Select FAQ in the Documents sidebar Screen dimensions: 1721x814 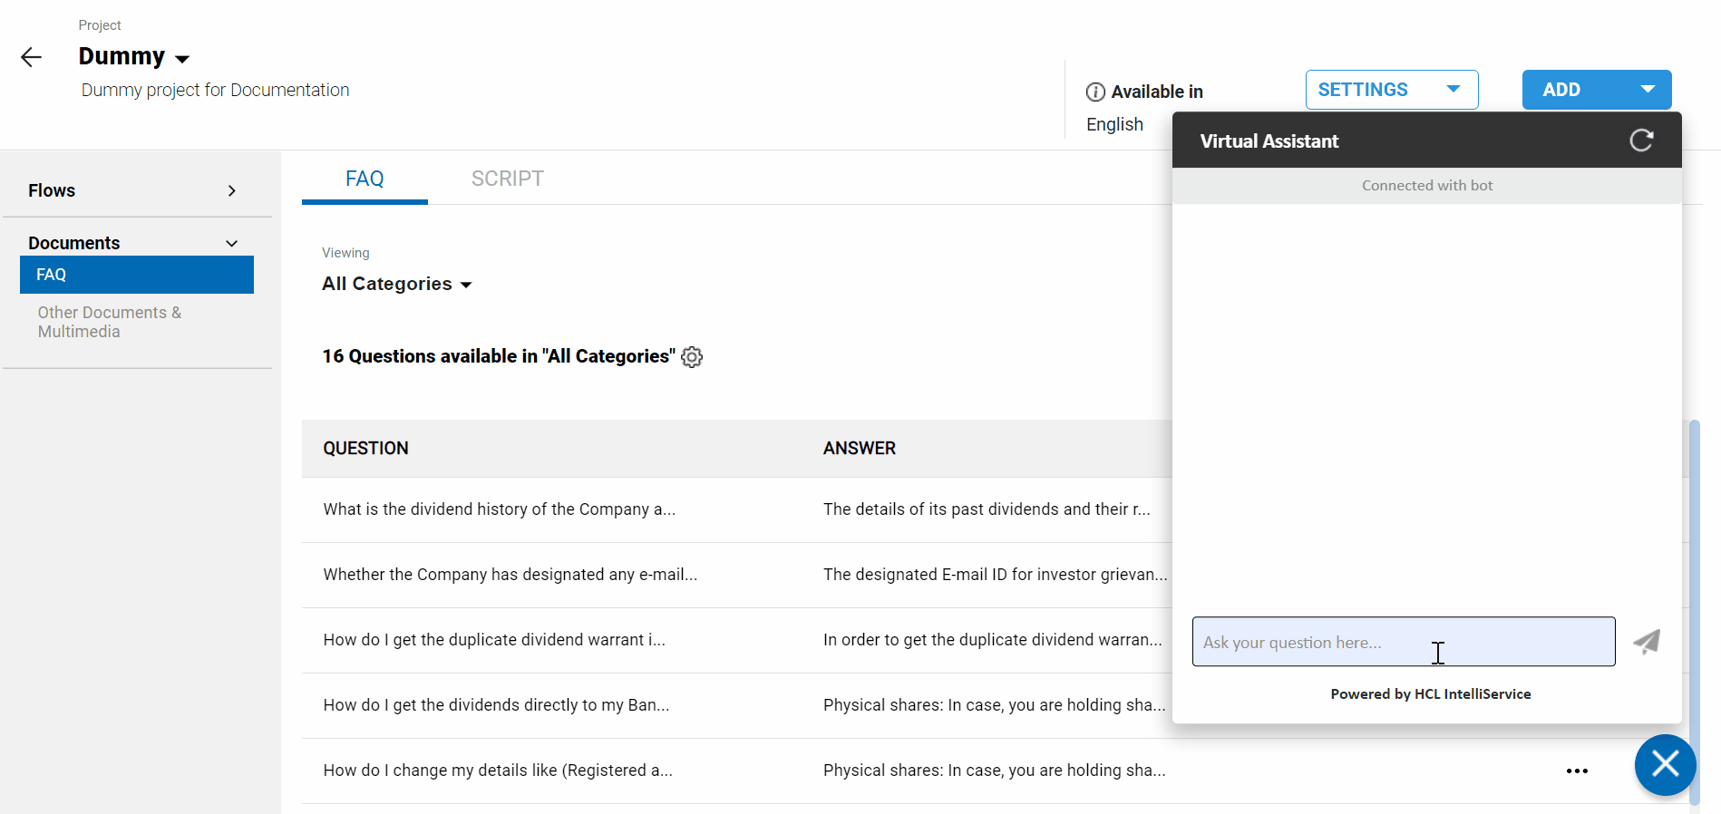pyautogui.click(x=136, y=275)
